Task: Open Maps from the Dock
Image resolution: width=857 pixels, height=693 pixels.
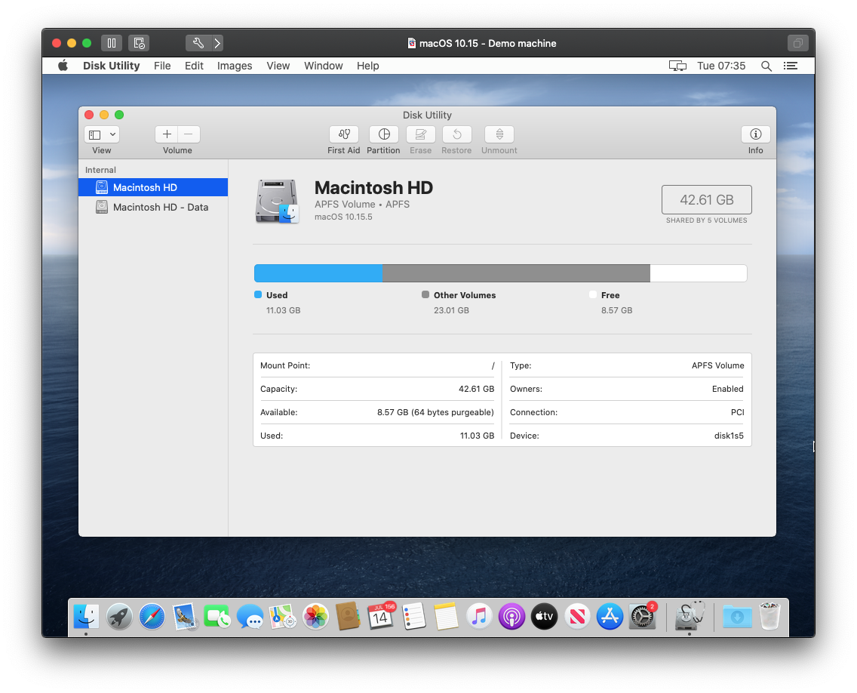Action: (283, 617)
